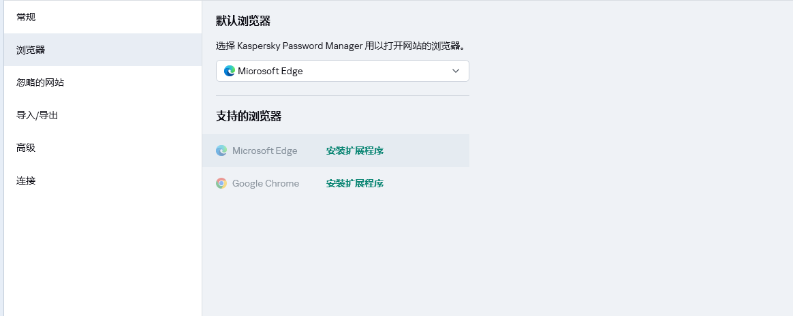Screen dimensions: 793x316
Task: Click the Edge icon inside the default browser dropdown
Action: click(x=230, y=71)
